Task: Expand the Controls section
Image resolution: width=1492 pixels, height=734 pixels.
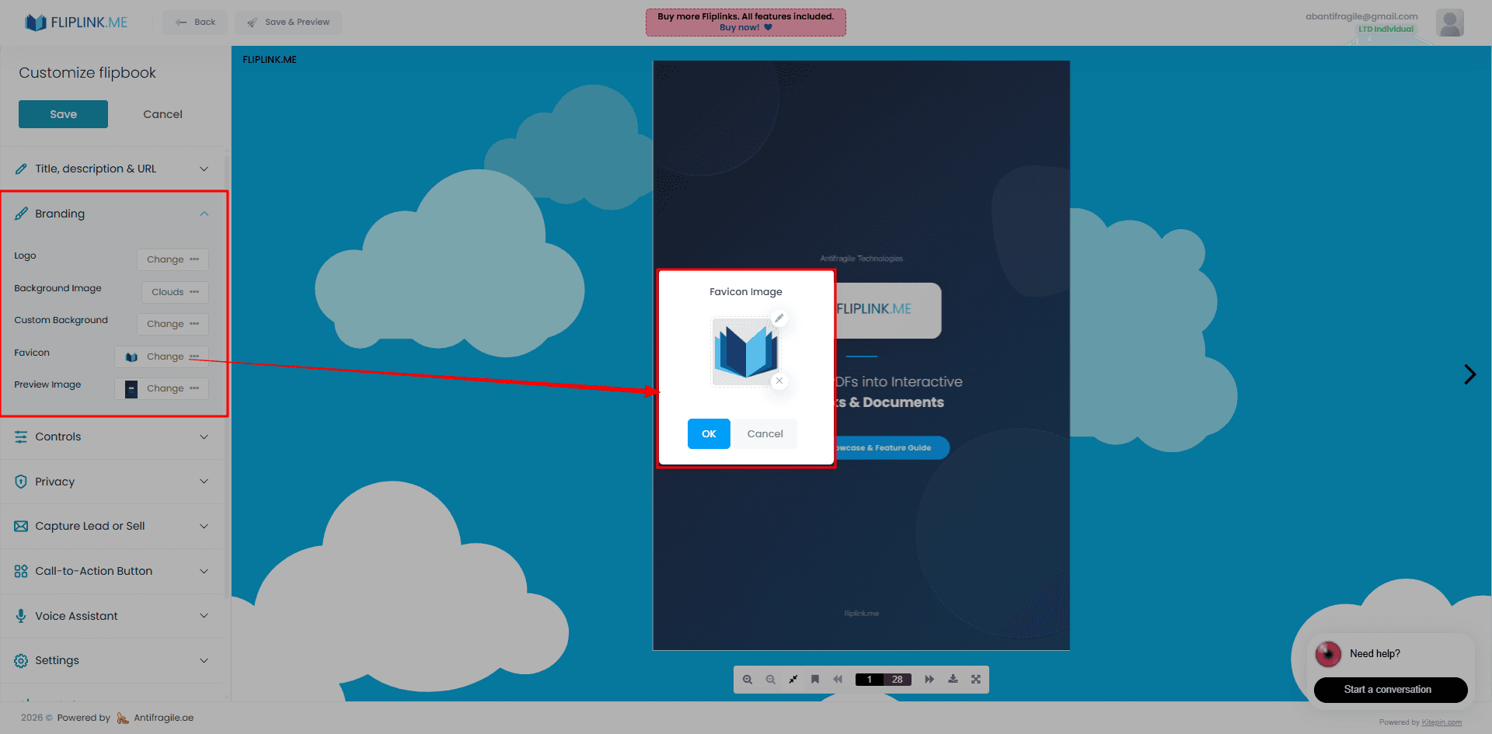Action: [113, 437]
